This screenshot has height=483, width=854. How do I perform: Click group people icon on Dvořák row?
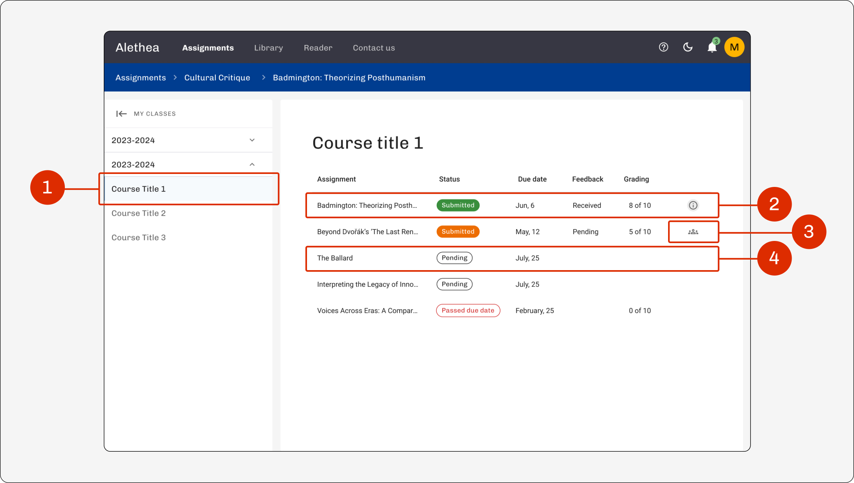[x=693, y=232]
